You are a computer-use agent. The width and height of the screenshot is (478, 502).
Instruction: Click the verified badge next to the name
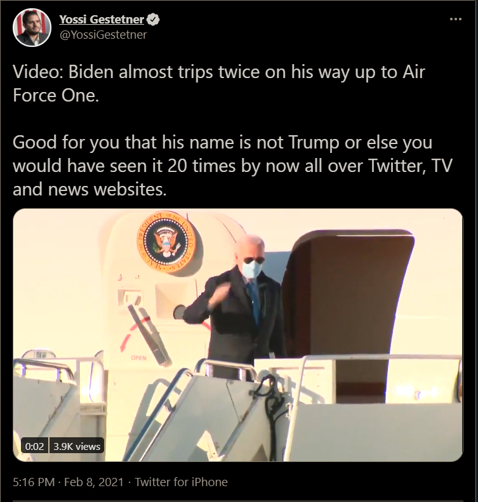point(154,20)
